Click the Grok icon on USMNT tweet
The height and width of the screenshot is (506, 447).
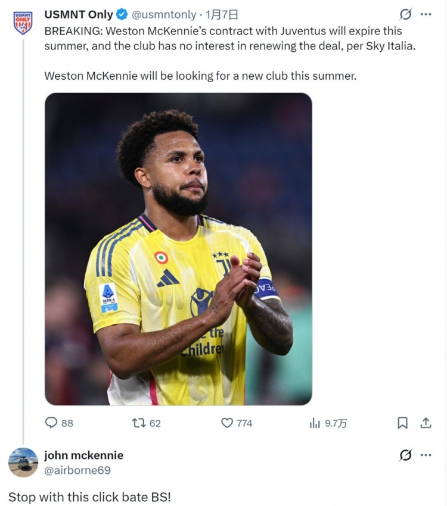406,14
